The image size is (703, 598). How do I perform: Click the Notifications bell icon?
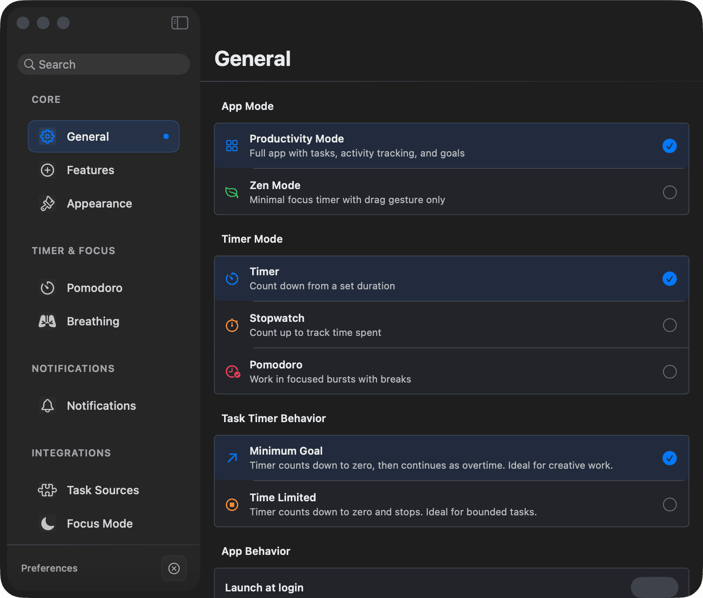tap(47, 406)
